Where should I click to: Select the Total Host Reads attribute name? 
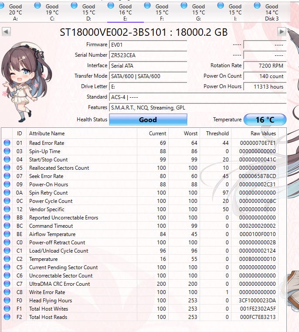point(48,317)
